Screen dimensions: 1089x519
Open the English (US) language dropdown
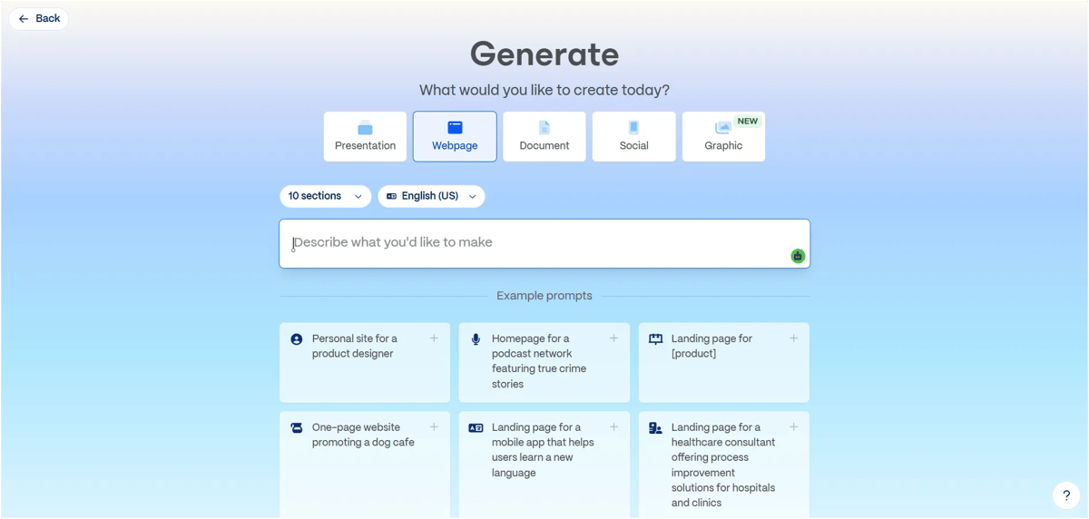click(x=431, y=196)
